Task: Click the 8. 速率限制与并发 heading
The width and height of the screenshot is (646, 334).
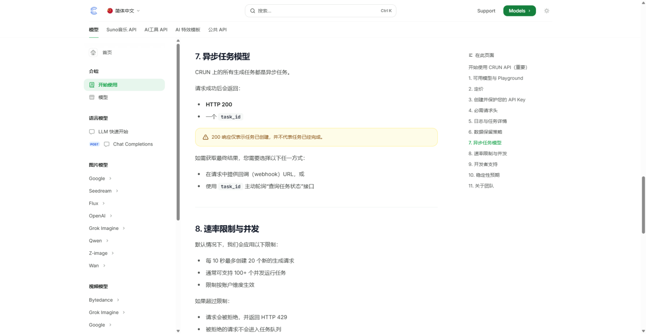Action: click(227, 229)
